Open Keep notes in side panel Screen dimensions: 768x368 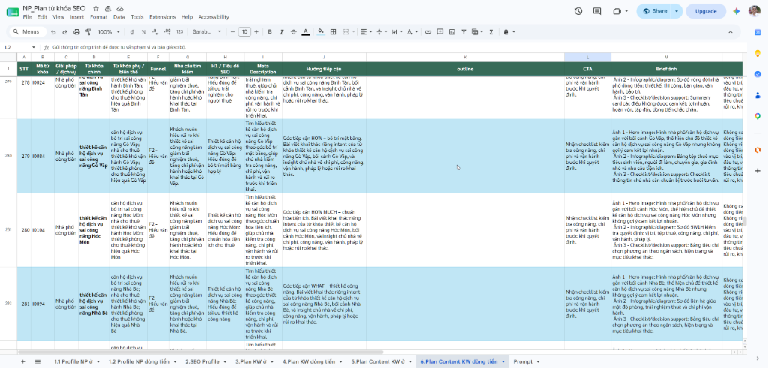point(757,53)
